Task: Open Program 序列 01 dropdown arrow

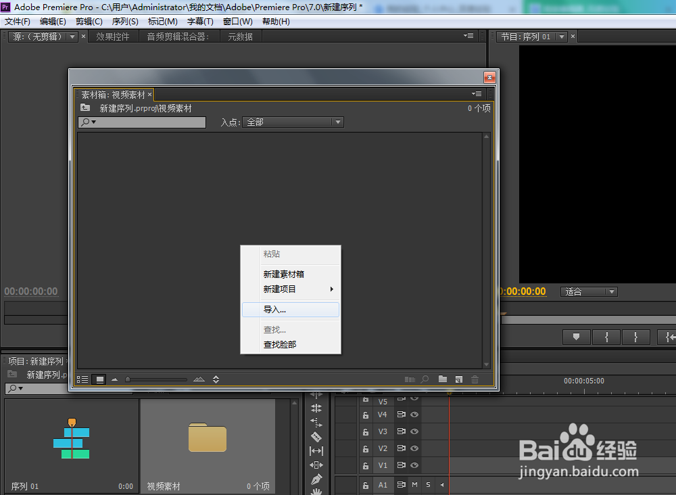Action: point(562,37)
